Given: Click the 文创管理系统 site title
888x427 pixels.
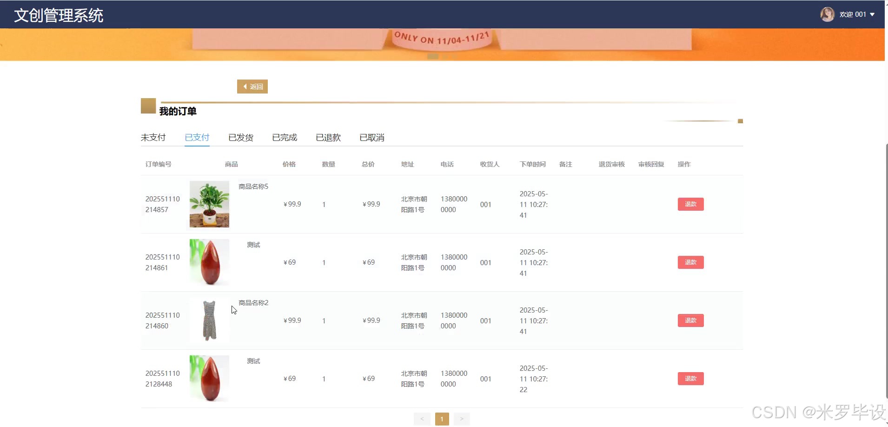Looking at the screenshot, I should tap(59, 15).
